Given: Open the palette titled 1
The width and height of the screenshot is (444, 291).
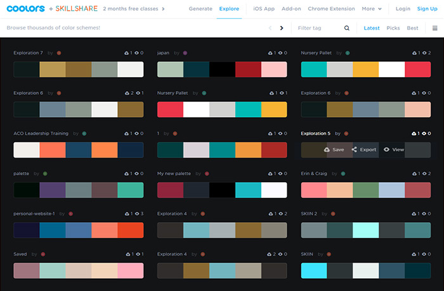Looking at the screenshot, I should [x=158, y=133].
